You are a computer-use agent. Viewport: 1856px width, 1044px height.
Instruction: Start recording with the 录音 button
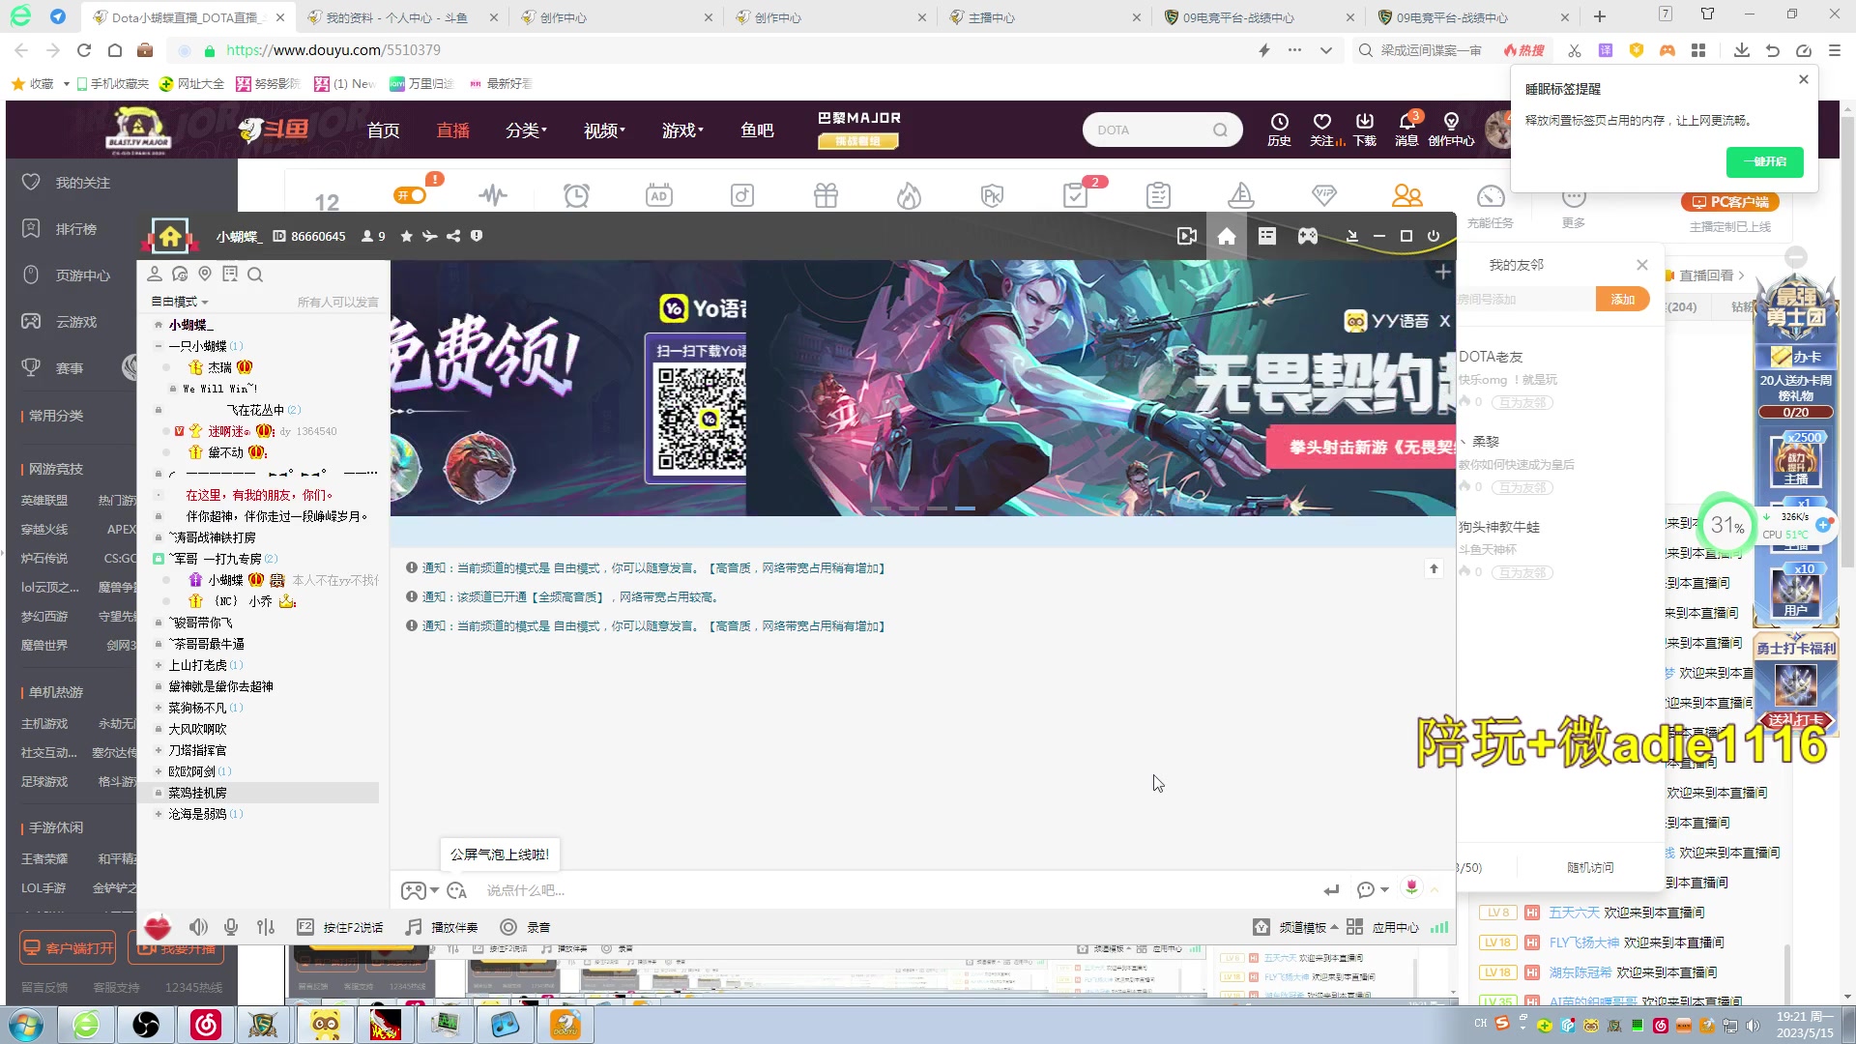pyautogui.click(x=525, y=927)
